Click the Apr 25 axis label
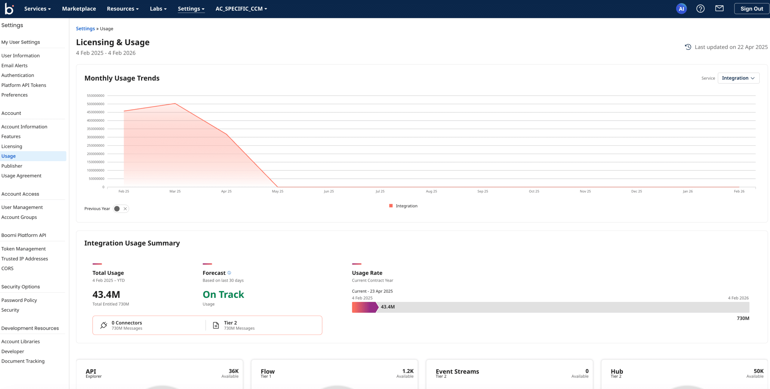The height and width of the screenshot is (389, 770). click(x=226, y=191)
